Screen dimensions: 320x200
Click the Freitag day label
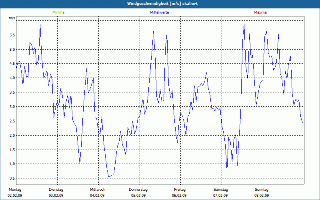[180, 190]
